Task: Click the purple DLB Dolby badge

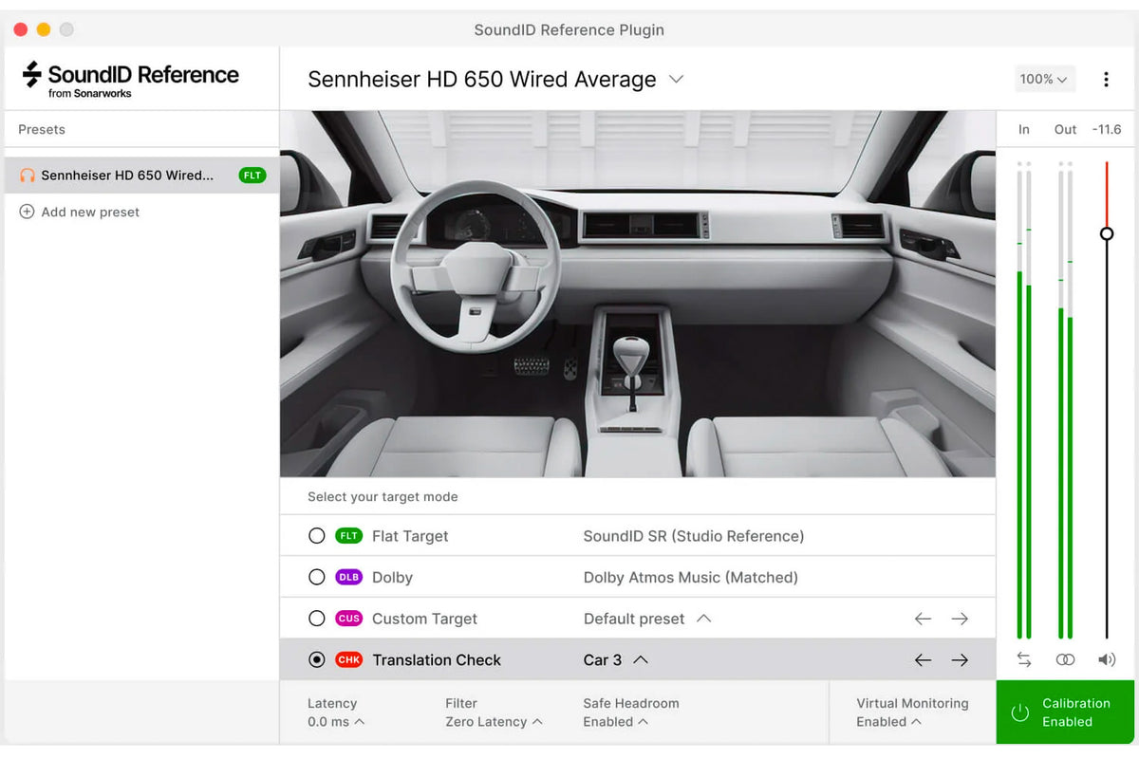Action: [349, 577]
